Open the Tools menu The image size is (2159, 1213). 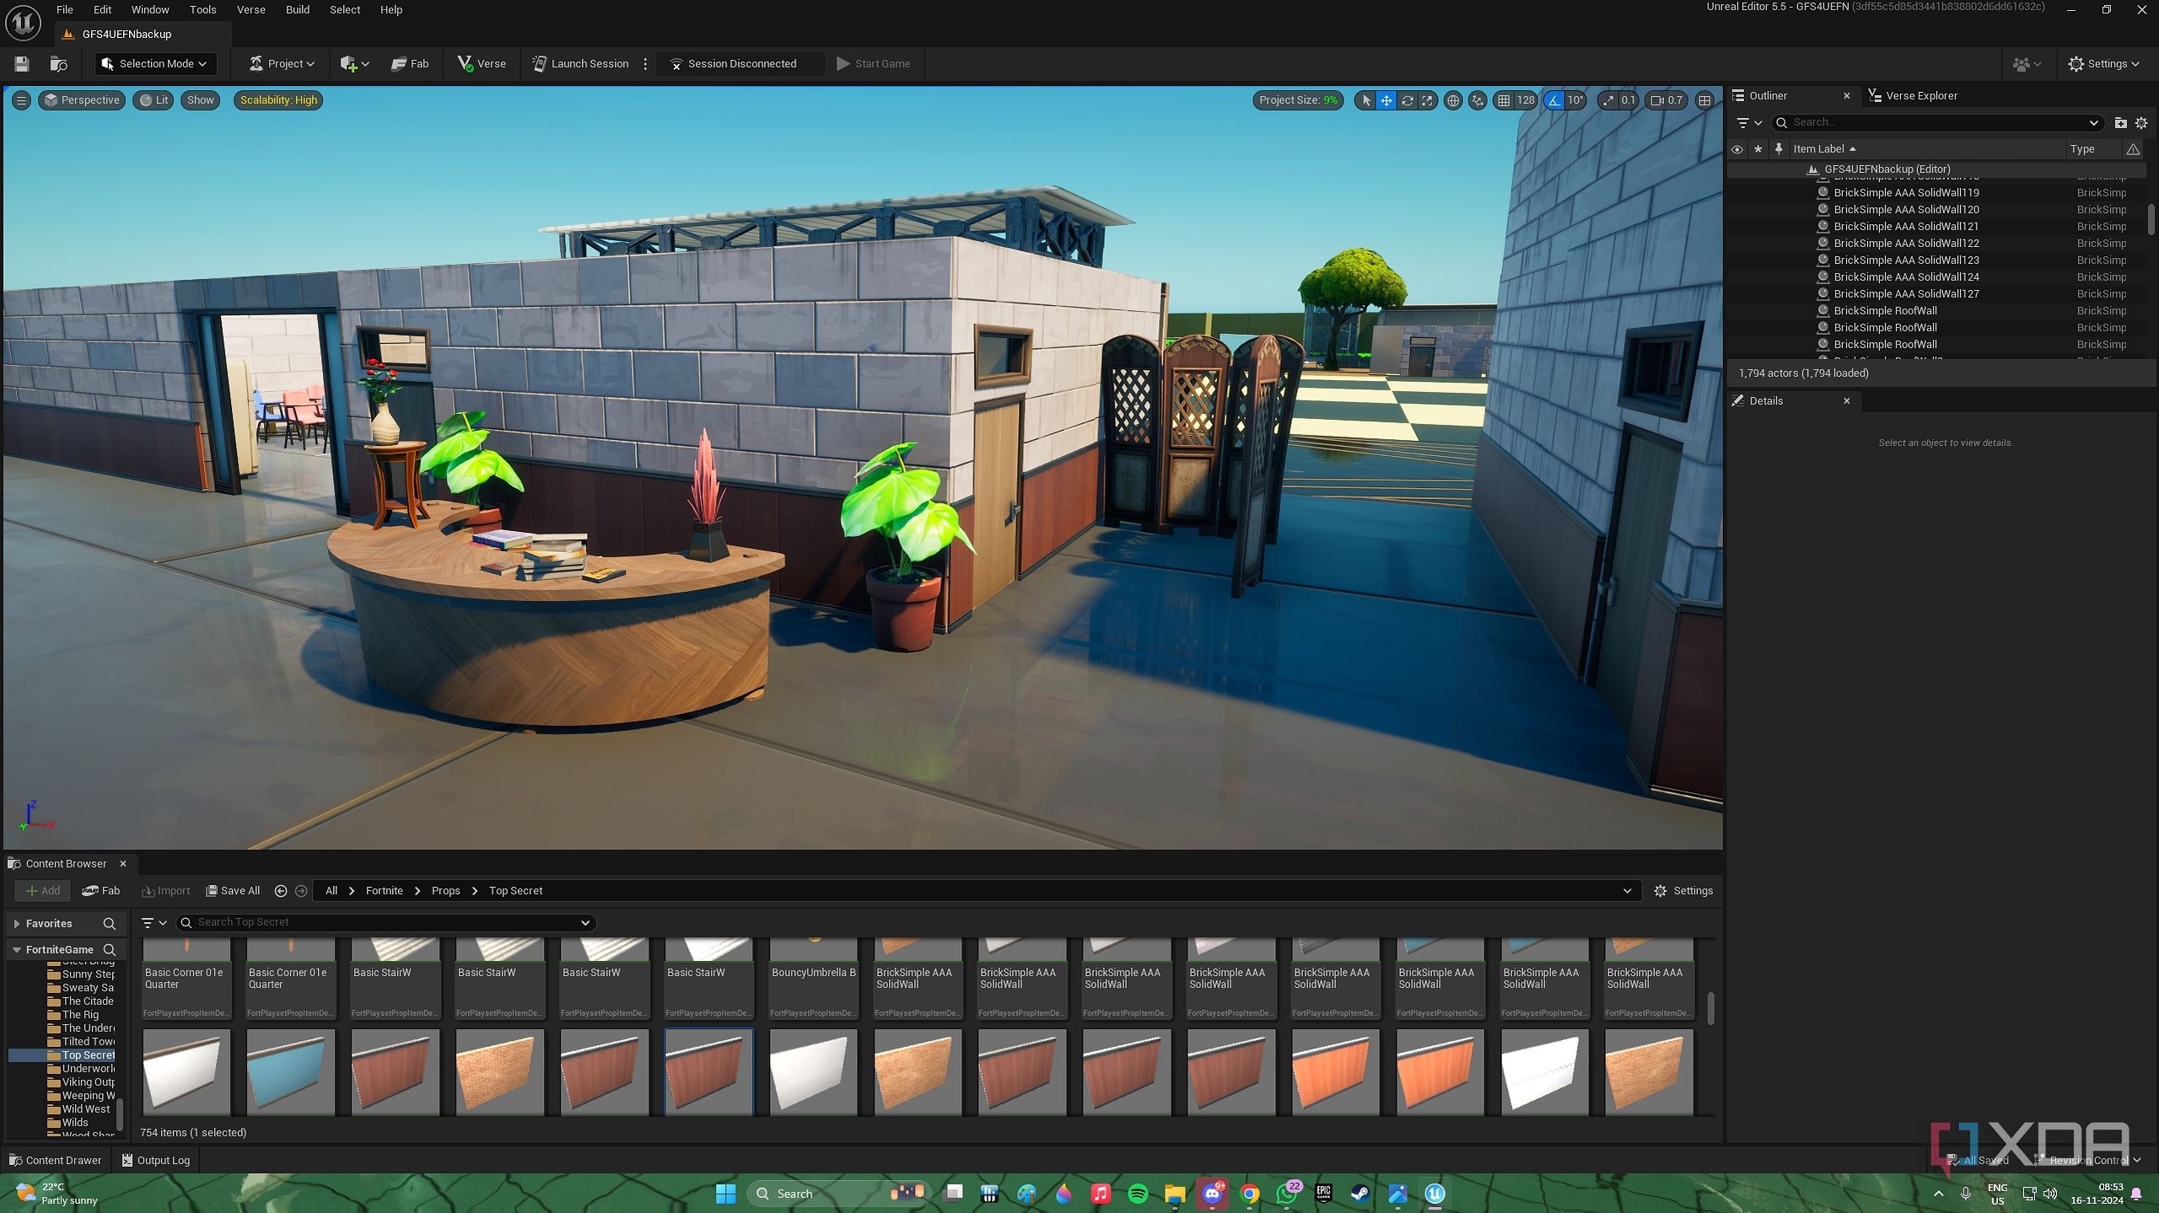(x=202, y=10)
